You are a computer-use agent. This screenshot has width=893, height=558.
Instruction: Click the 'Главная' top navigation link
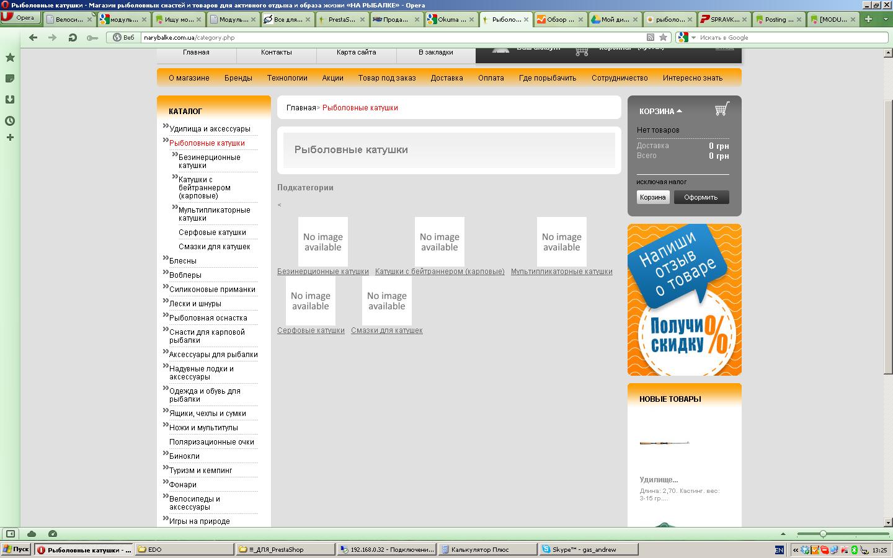[196, 52]
